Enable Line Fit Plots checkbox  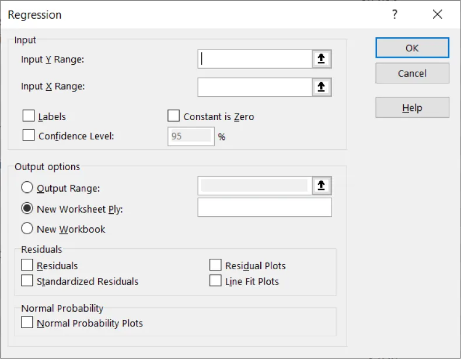[x=215, y=280]
